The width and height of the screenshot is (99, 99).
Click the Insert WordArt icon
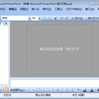pyautogui.click(x=57, y=90)
